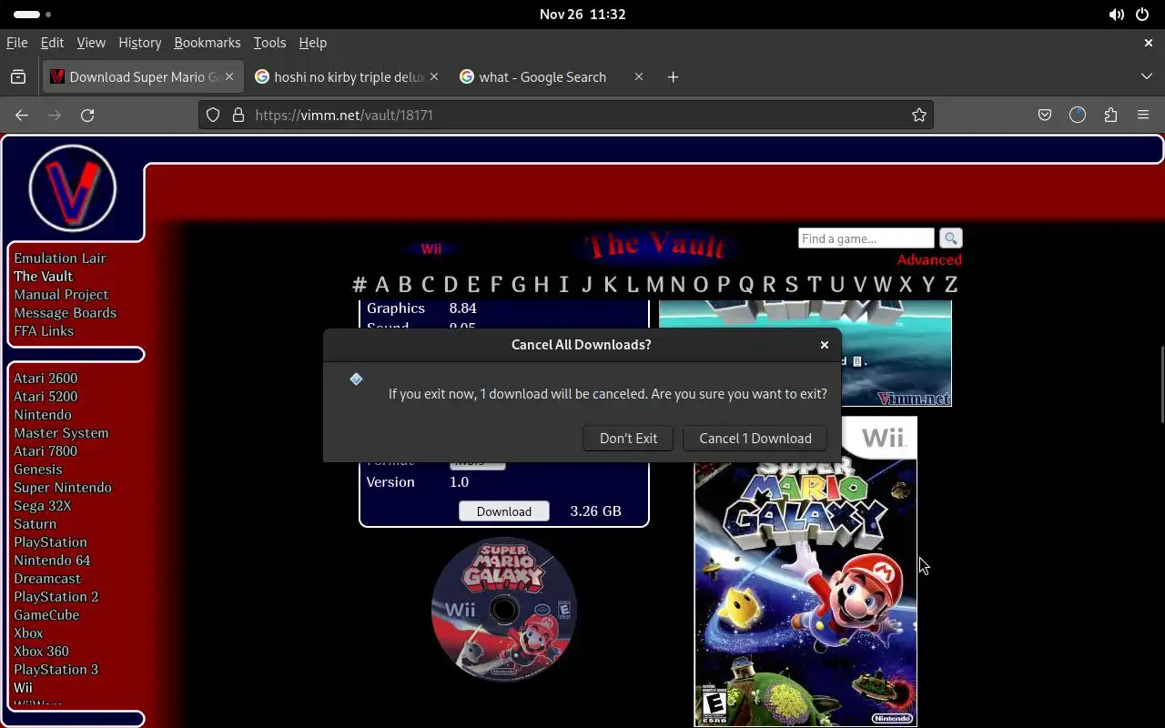
Task: Open the Advanced search link
Action: [929, 259]
